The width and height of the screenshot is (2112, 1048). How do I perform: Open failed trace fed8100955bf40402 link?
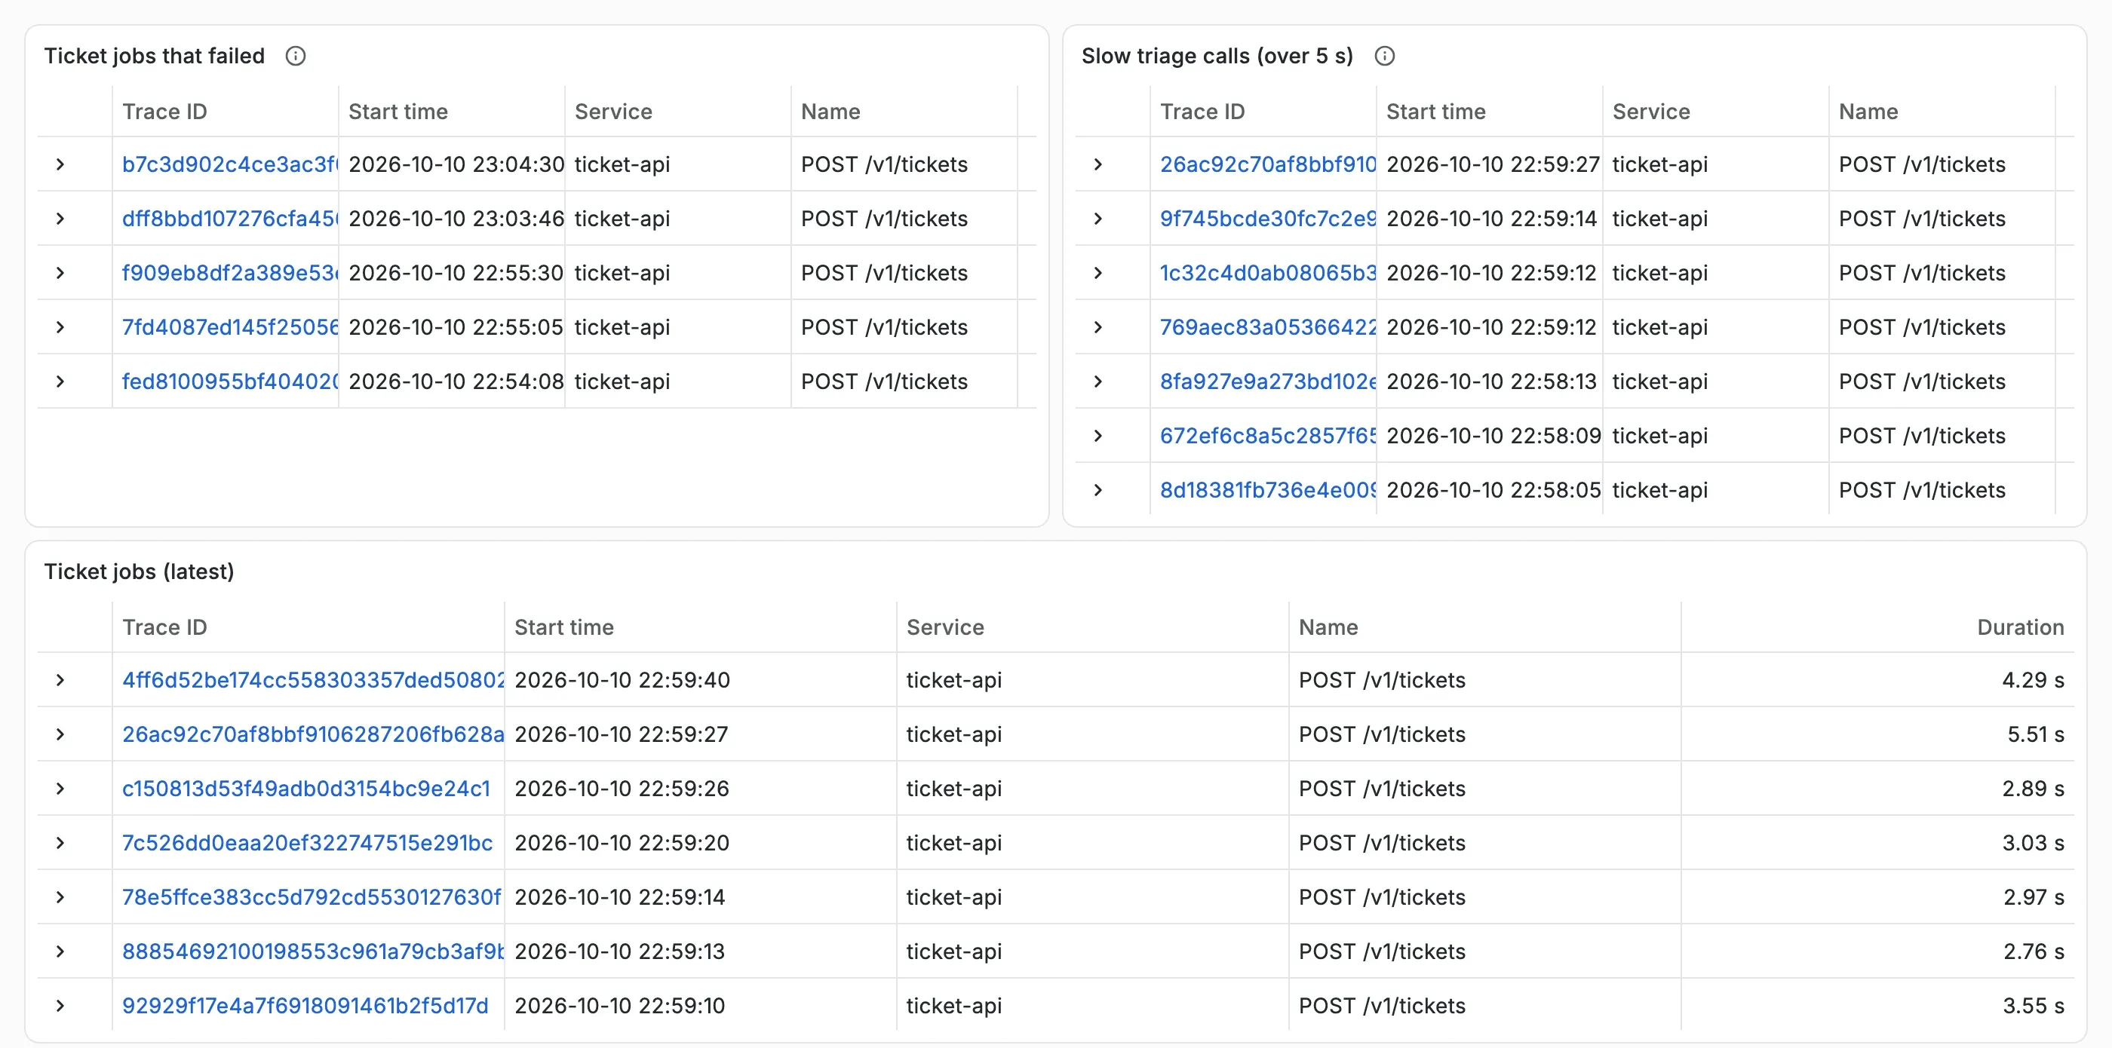(x=229, y=381)
